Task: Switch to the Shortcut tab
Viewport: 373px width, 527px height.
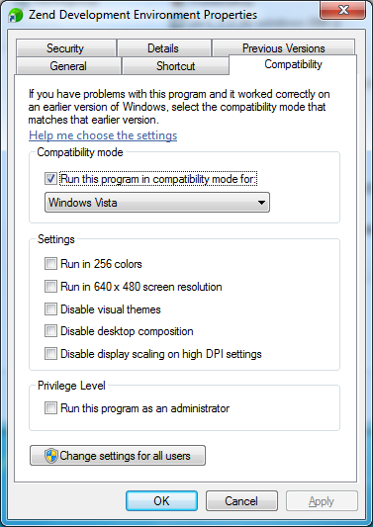Action: point(175,66)
